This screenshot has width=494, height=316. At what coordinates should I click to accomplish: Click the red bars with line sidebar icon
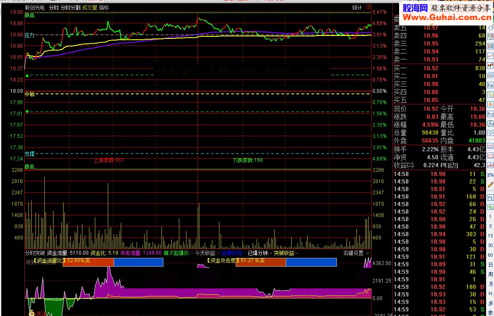490,165
